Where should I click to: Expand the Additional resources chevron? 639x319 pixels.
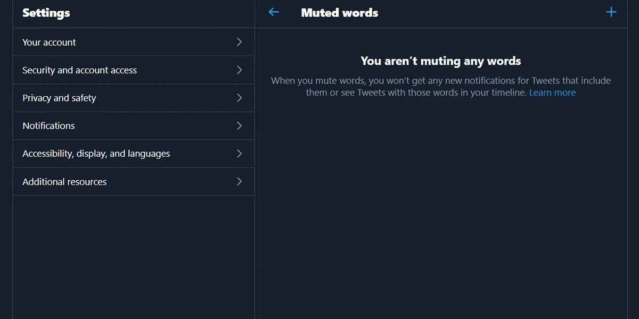(239, 181)
